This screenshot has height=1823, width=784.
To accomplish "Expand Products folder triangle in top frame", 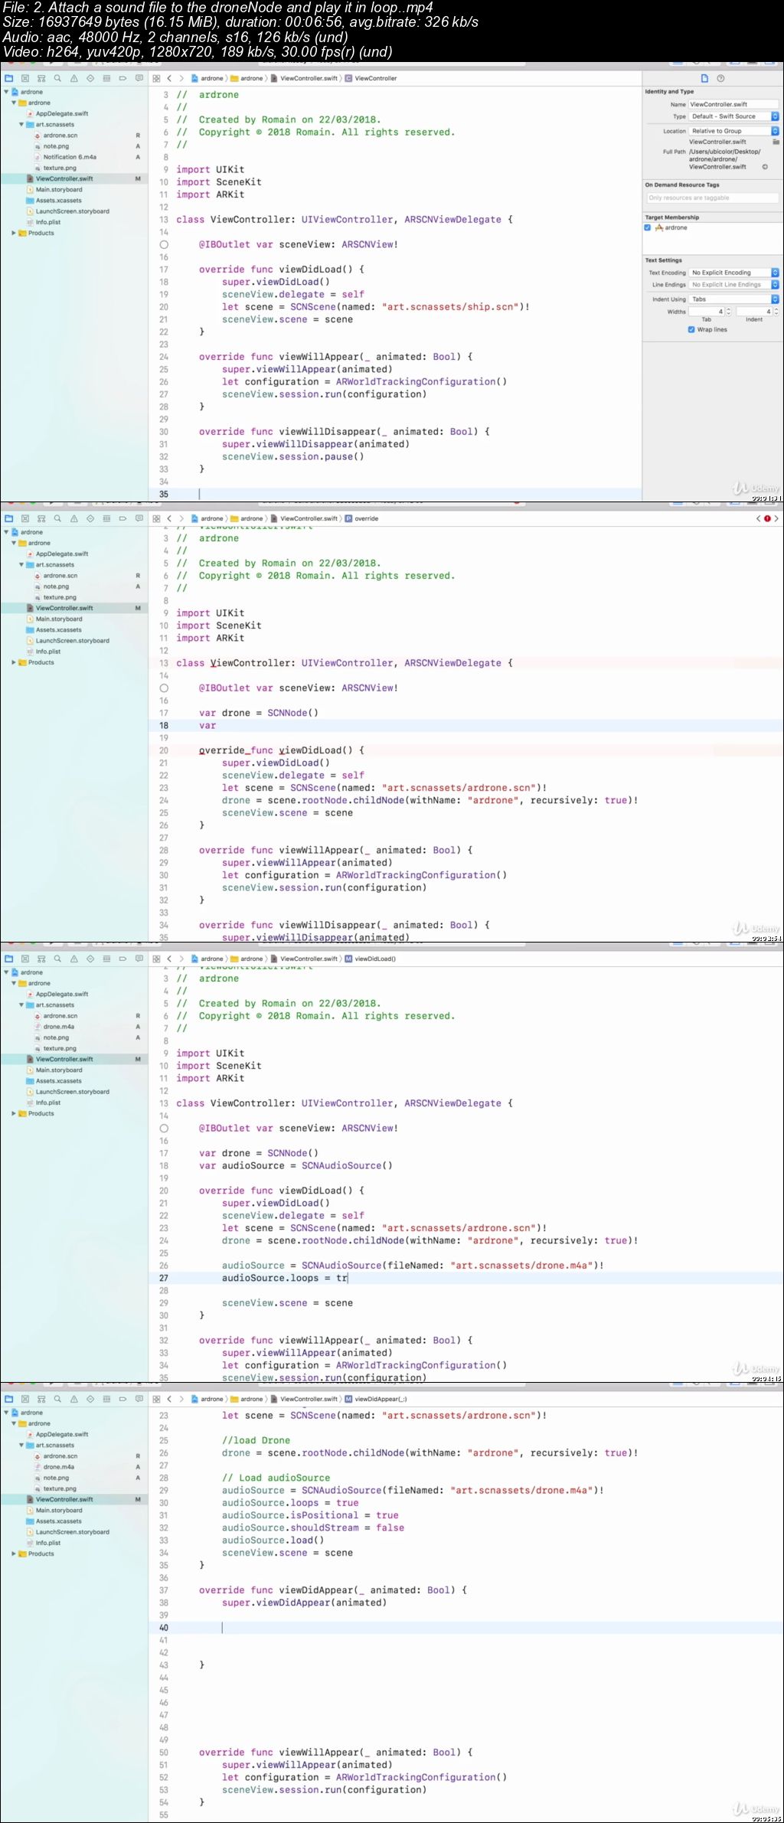I will pos(14,234).
